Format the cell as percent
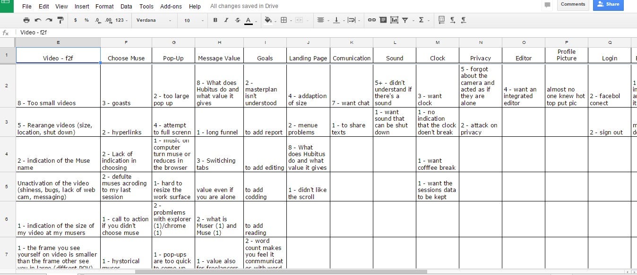 (x=86, y=20)
